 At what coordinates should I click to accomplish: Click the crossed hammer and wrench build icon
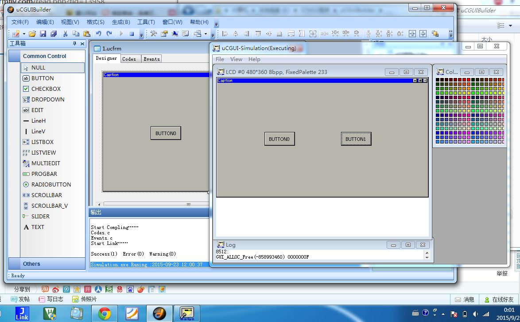click(154, 34)
